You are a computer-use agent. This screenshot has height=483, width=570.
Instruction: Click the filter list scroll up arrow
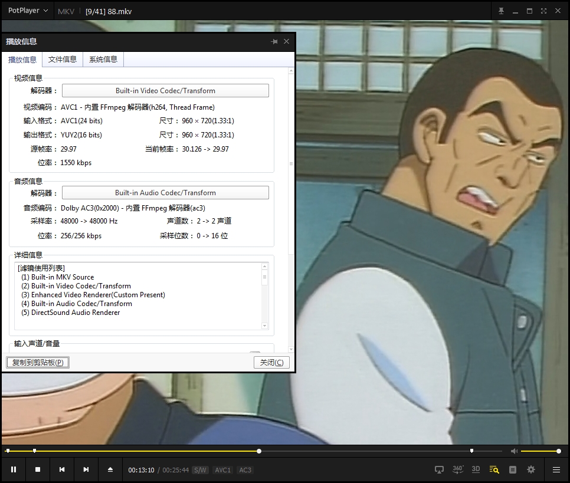click(264, 267)
